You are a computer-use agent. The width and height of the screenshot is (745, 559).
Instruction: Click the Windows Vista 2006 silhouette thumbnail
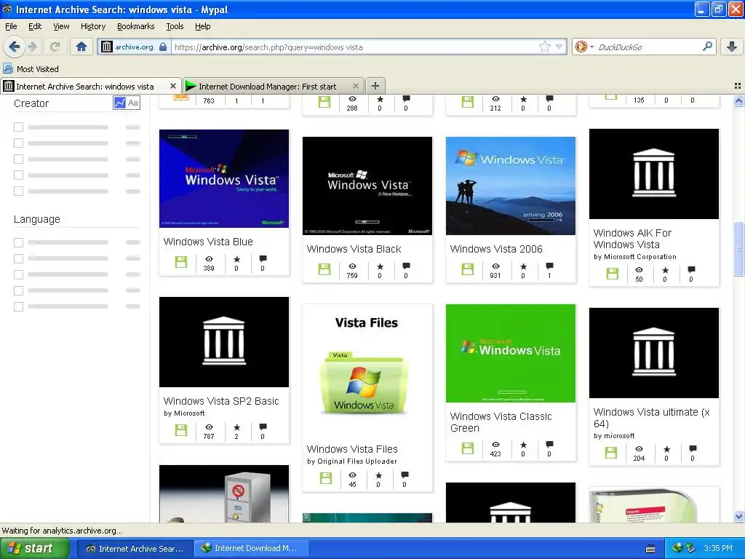coord(510,186)
